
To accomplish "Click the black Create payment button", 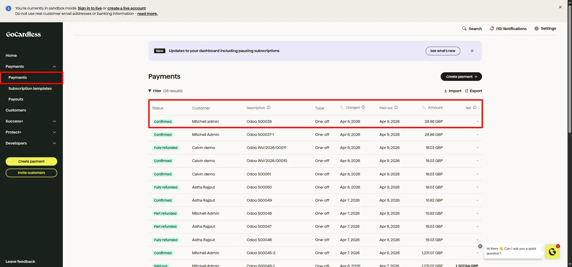I will 461,77.
